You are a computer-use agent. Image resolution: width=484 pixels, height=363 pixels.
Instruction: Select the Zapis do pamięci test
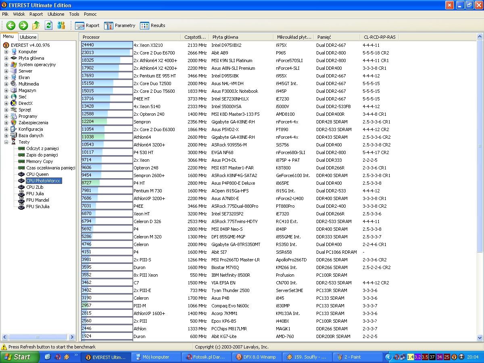click(42, 155)
